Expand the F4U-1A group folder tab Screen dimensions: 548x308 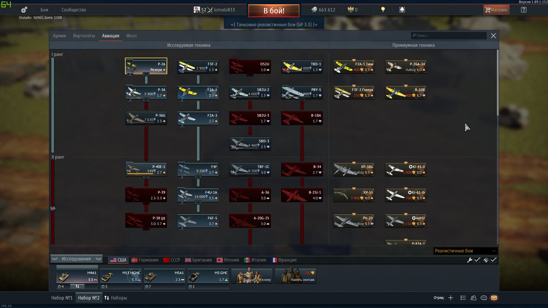(x=198, y=202)
